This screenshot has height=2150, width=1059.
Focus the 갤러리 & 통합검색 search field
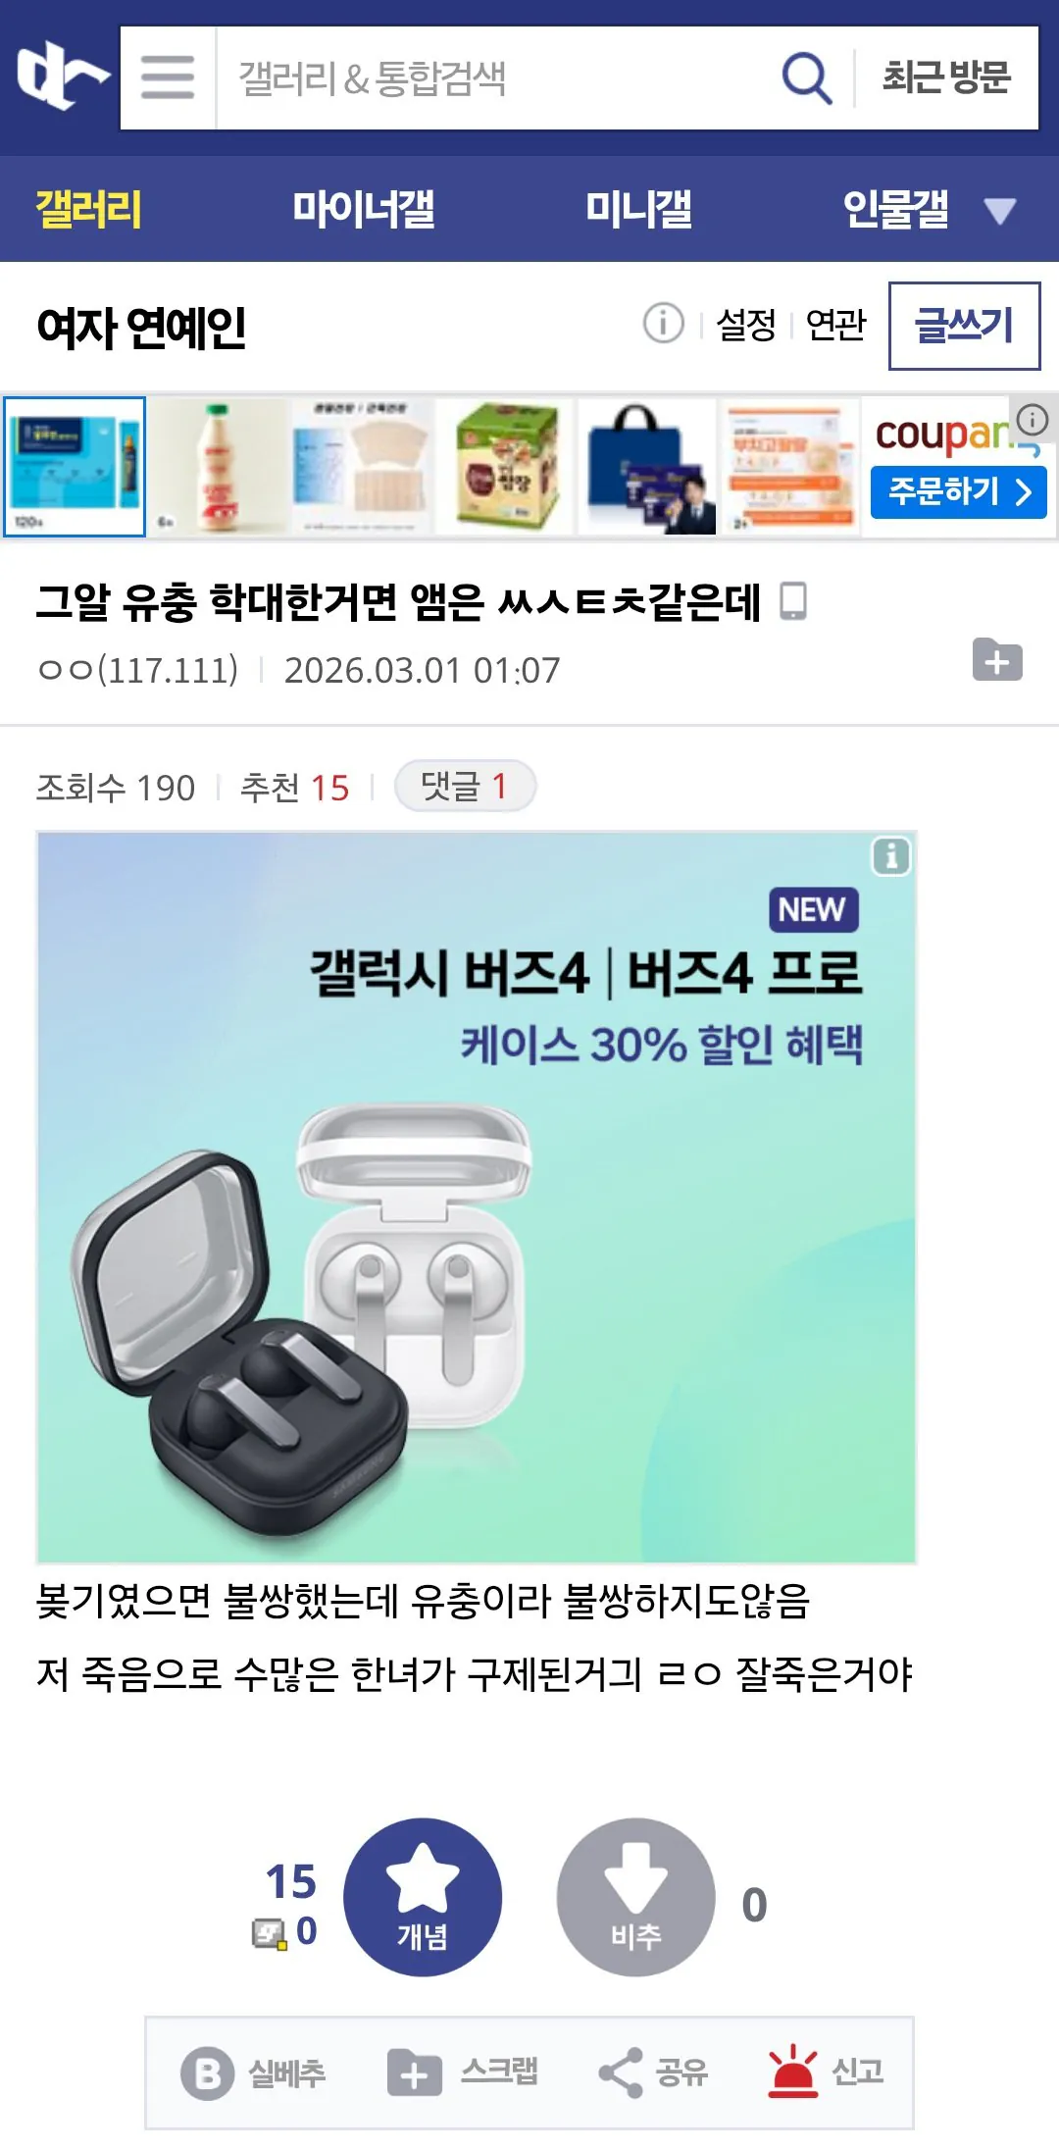[495, 77]
